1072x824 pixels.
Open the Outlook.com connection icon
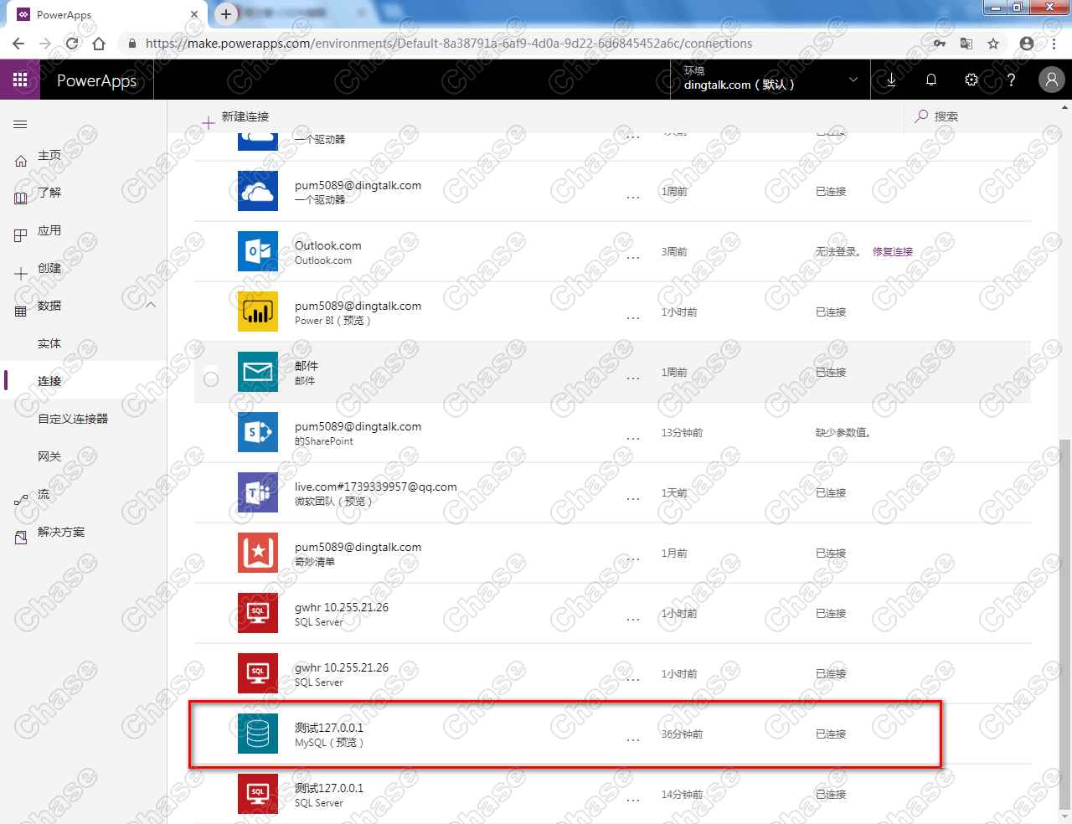tap(257, 250)
